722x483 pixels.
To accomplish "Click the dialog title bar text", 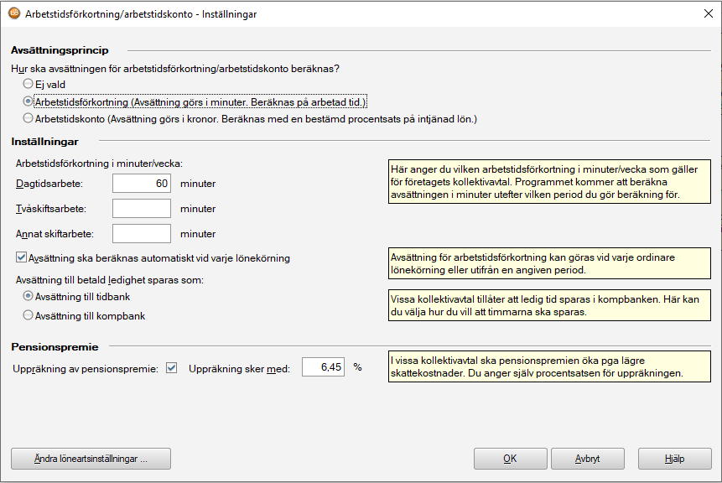I will [x=143, y=14].
